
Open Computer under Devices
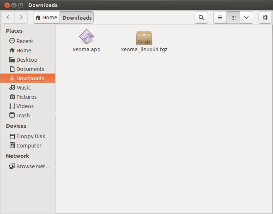(x=29, y=146)
